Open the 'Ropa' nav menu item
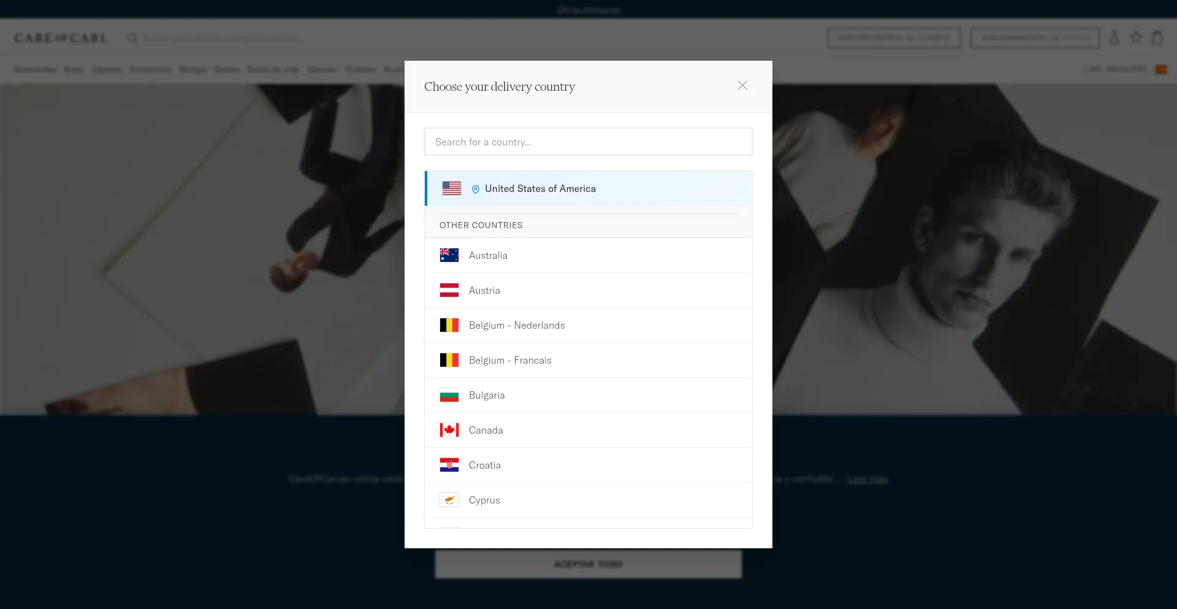The width and height of the screenshot is (1177, 609). 74,69
